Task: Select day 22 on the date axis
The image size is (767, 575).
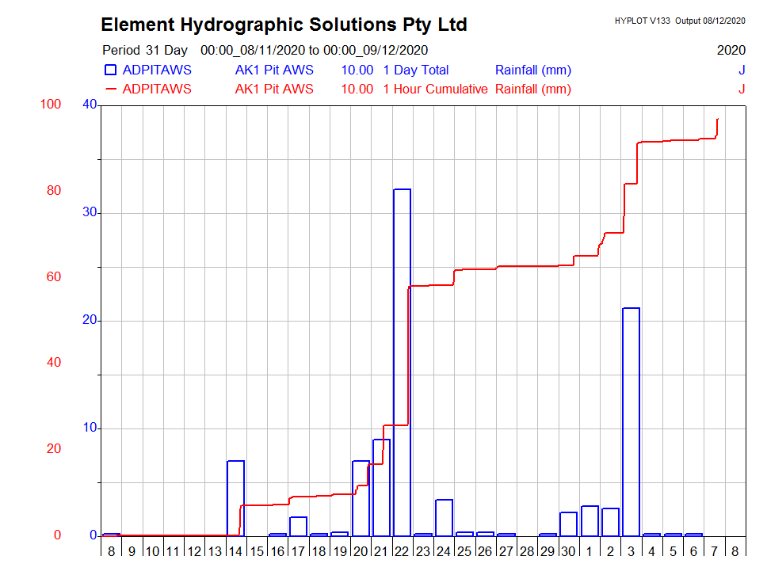Action: (402, 550)
